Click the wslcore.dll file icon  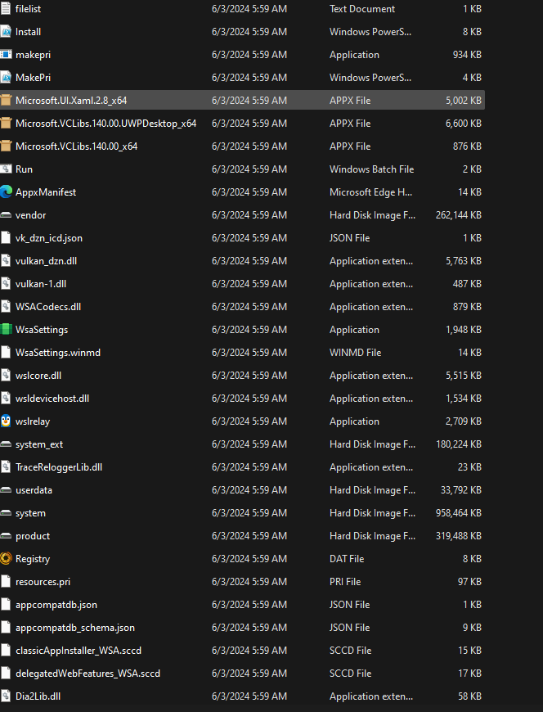click(6, 376)
